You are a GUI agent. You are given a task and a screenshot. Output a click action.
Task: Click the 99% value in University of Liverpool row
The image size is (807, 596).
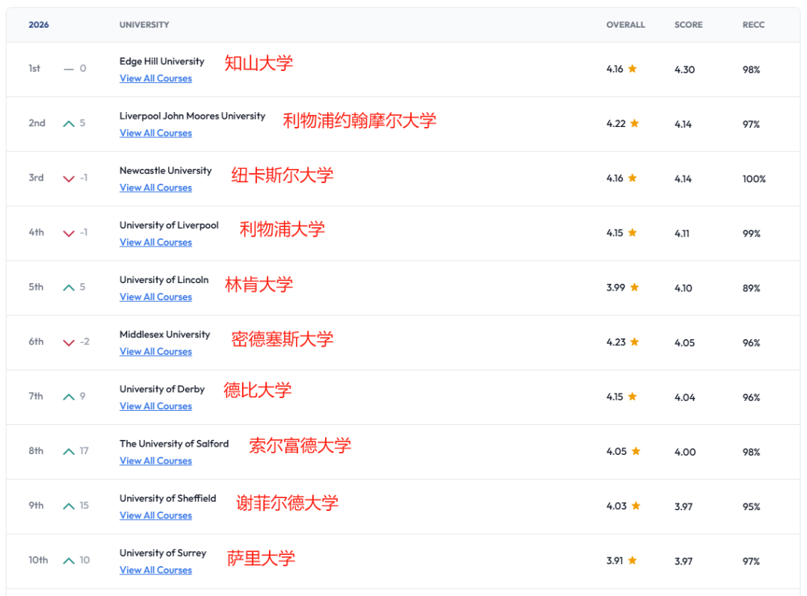[751, 234]
